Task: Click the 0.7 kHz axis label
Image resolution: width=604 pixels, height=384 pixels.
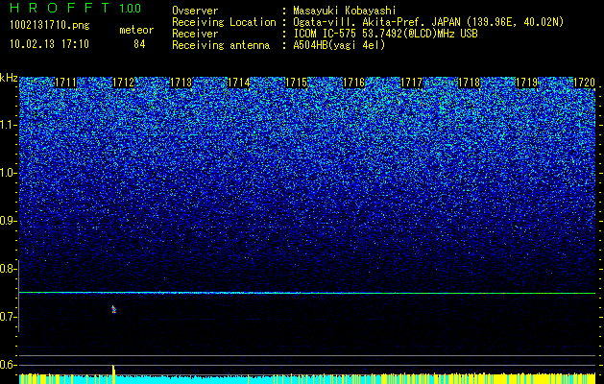Action: [8, 317]
